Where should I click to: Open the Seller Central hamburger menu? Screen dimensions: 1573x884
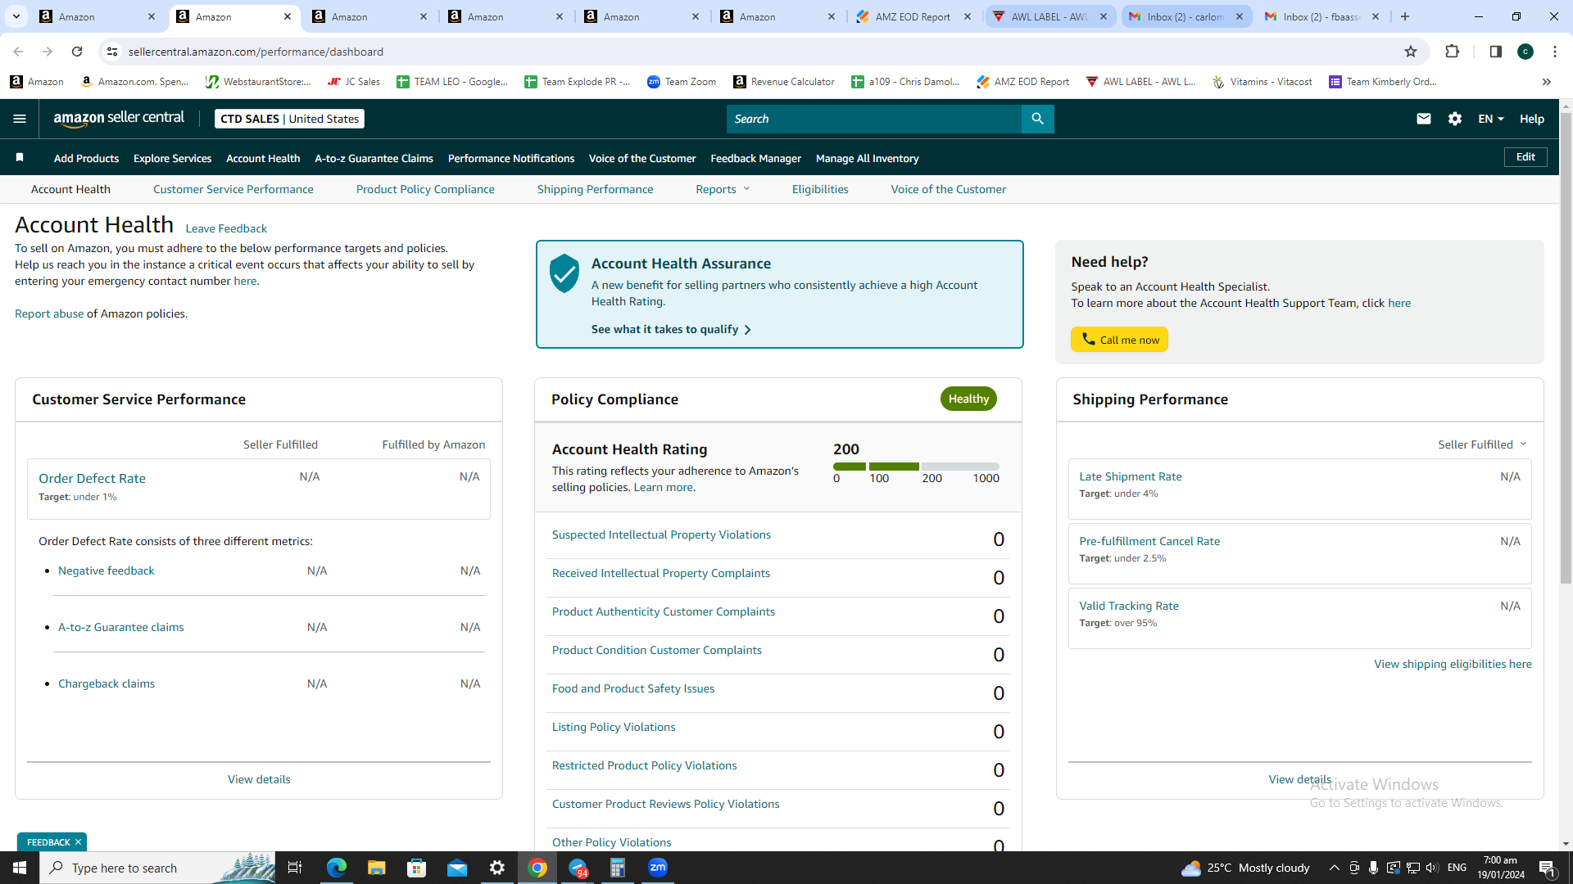(x=20, y=119)
